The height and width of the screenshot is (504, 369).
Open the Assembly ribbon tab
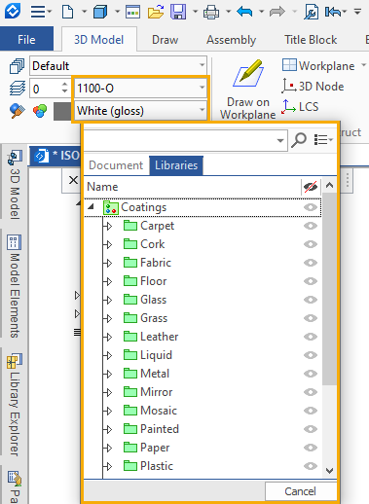(232, 40)
